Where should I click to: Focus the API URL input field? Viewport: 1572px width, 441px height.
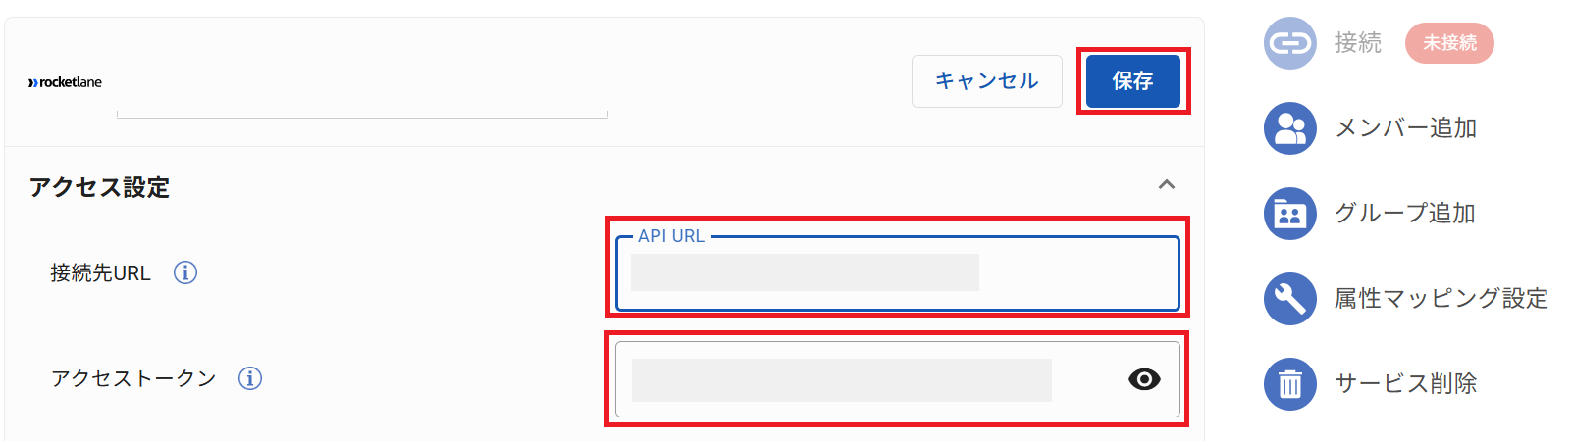898,273
